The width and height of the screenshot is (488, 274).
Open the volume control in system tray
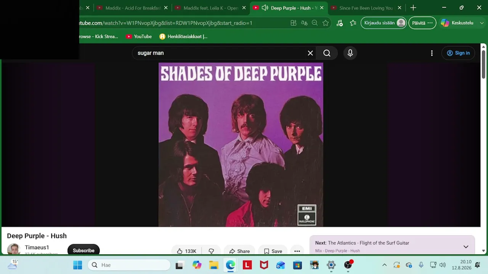[x=442, y=265]
